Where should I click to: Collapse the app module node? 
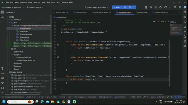7,17
